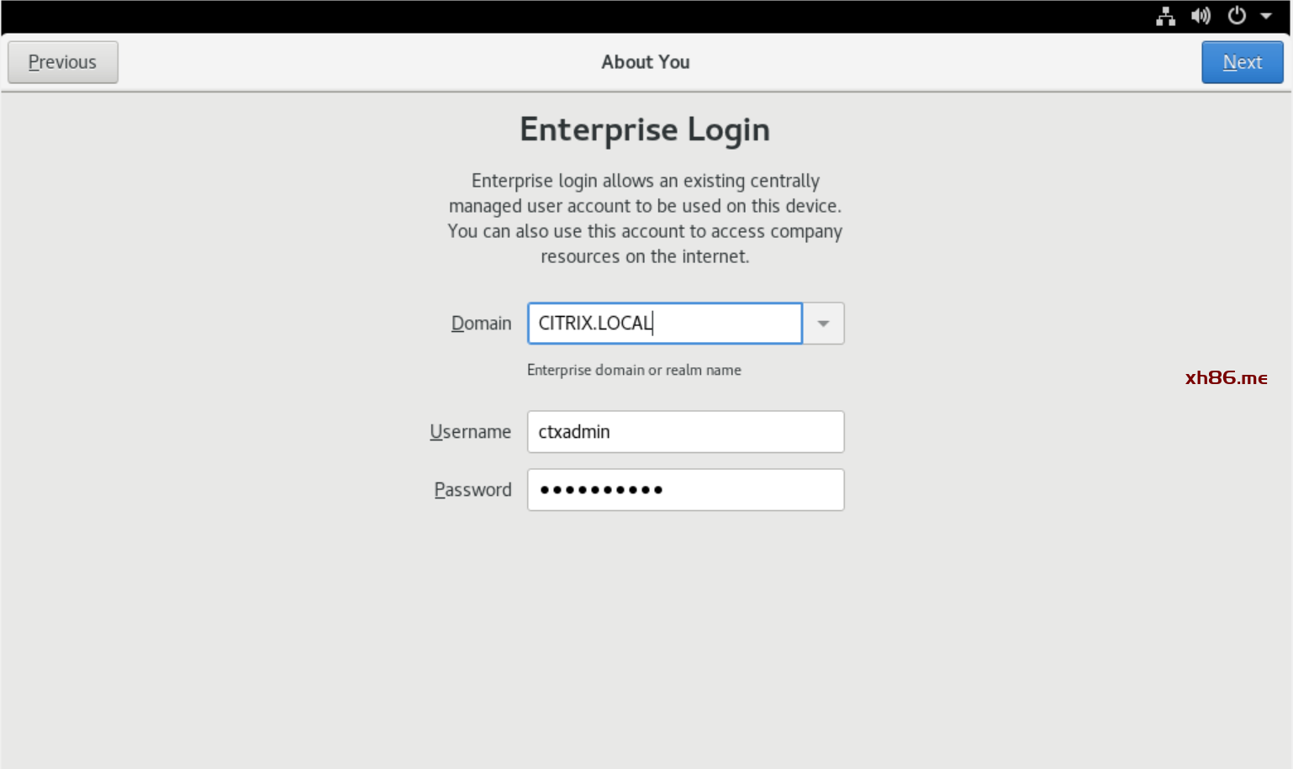Select the Password label
The width and height of the screenshot is (1293, 769).
pos(472,490)
